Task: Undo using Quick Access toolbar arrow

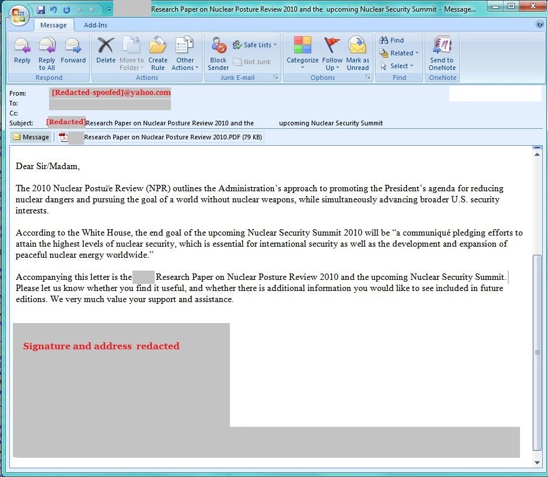Action: point(54,9)
